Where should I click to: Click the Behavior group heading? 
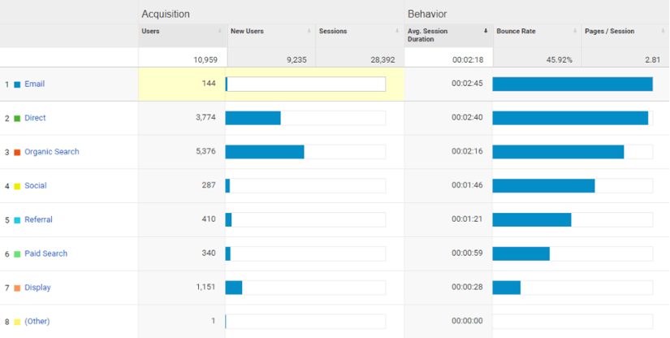pos(427,14)
